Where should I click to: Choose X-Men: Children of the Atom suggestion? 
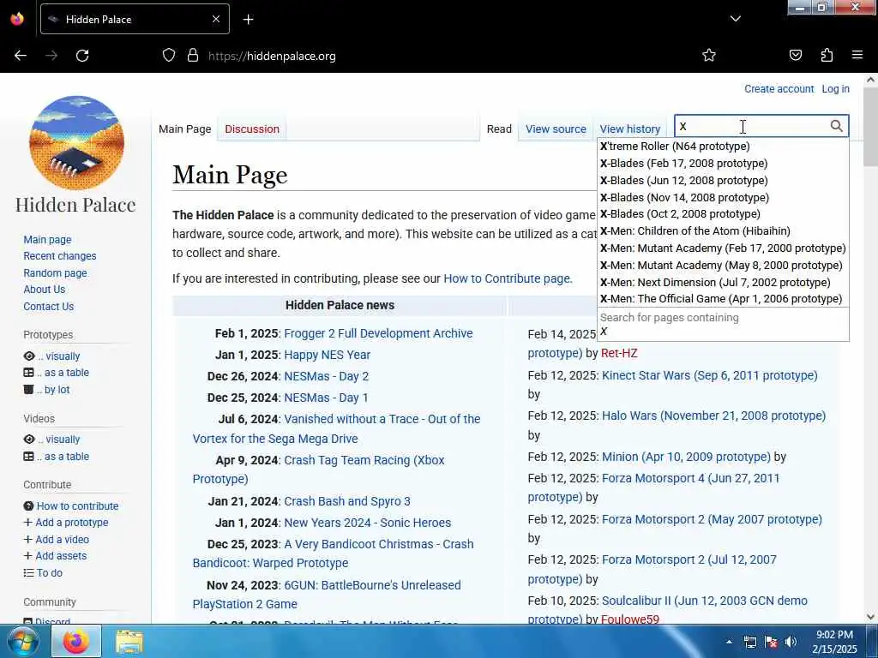pyautogui.click(x=723, y=231)
